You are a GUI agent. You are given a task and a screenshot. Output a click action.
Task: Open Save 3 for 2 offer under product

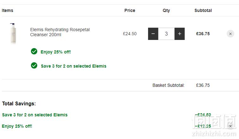tap(74, 66)
